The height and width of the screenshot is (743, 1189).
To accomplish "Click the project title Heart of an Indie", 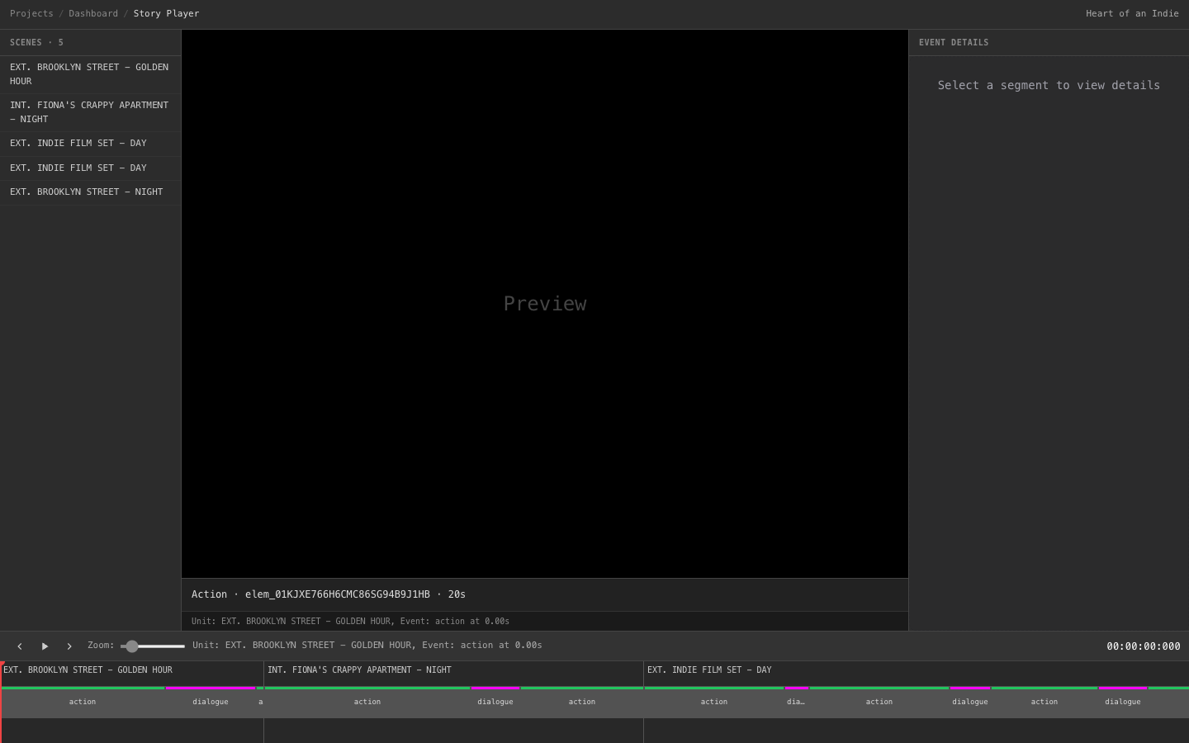I will (1132, 13).
